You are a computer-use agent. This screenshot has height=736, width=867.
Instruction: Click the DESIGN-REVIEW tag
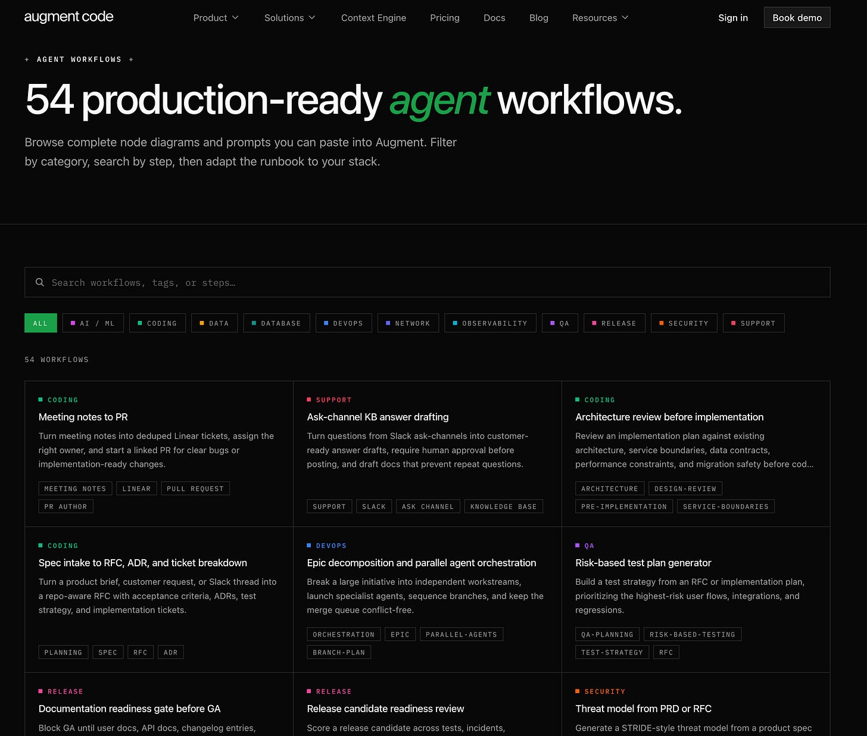pyautogui.click(x=685, y=489)
